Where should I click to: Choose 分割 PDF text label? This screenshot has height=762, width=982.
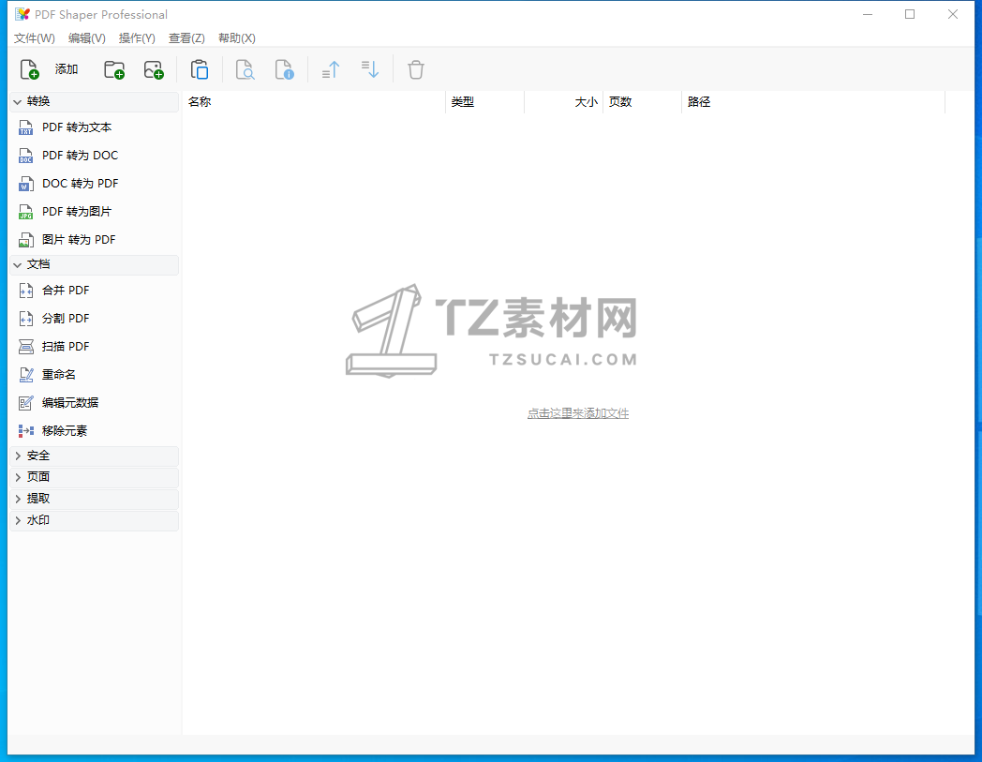tap(66, 319)
